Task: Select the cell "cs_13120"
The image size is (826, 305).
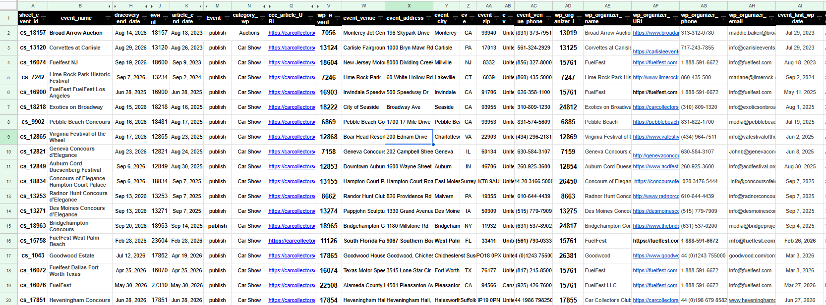Action: click(x=33, y=48)
